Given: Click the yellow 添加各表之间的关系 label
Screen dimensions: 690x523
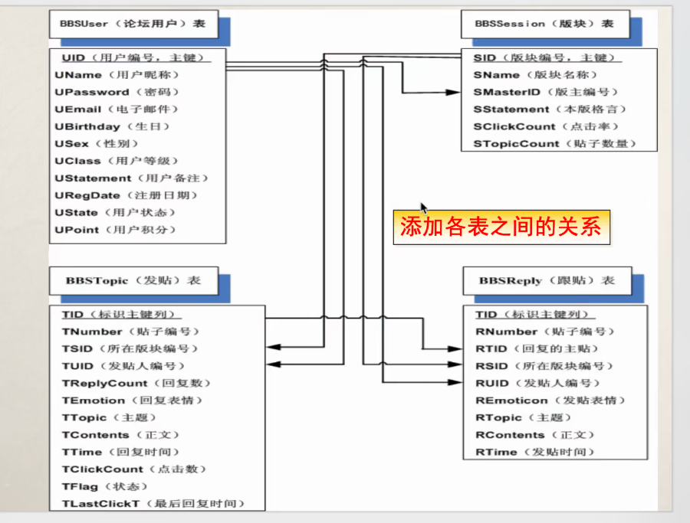Looking at the screenshot, I should tap(501, 227).
